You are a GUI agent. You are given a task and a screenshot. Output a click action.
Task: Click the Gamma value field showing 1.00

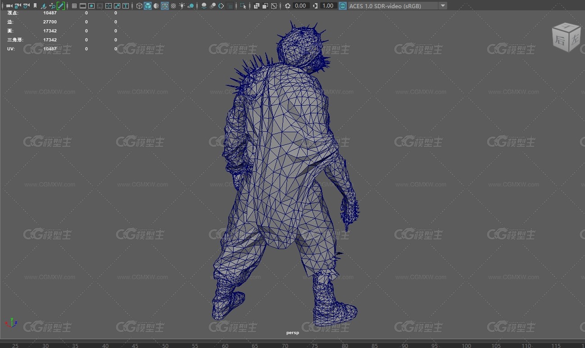(328, 6)
